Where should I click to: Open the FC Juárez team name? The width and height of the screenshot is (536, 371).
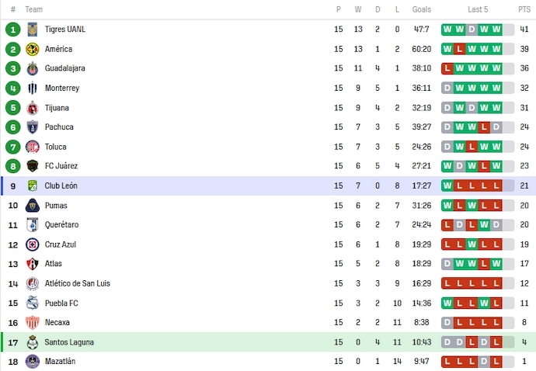click(61, 166)
